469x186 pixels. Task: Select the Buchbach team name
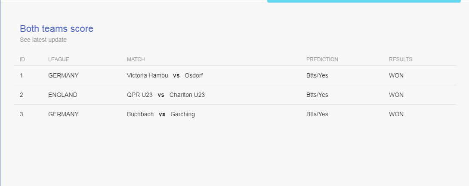[x=140, y=114]
